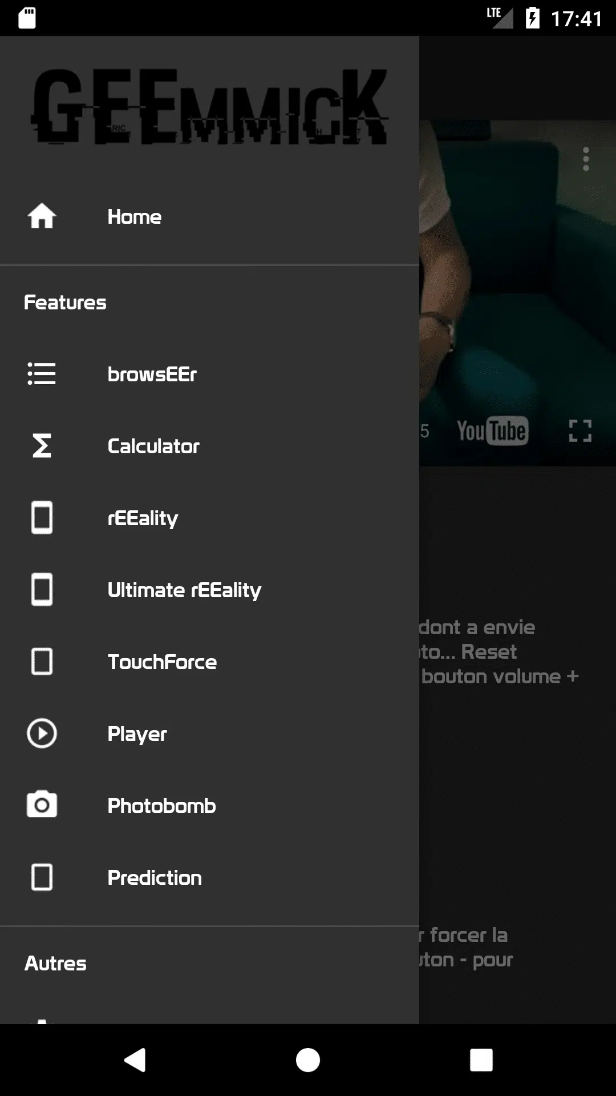Choose the Photobomb menu label
Screen dimensions: 616x1096
pos(161,805)
